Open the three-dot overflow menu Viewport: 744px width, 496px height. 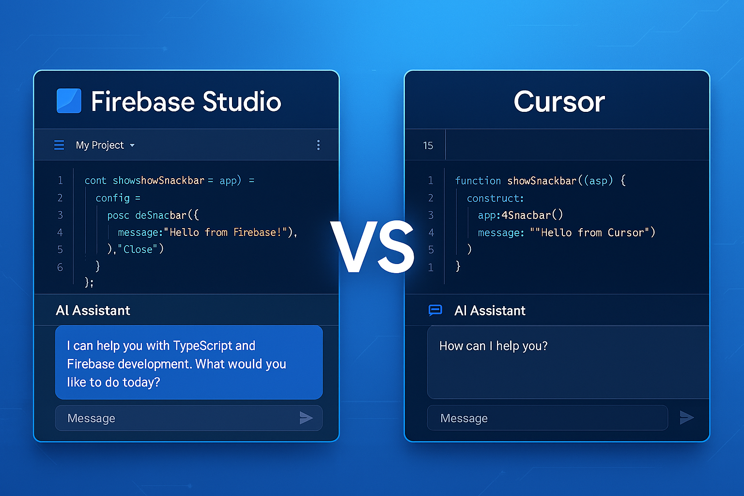(x=318, y=144)
